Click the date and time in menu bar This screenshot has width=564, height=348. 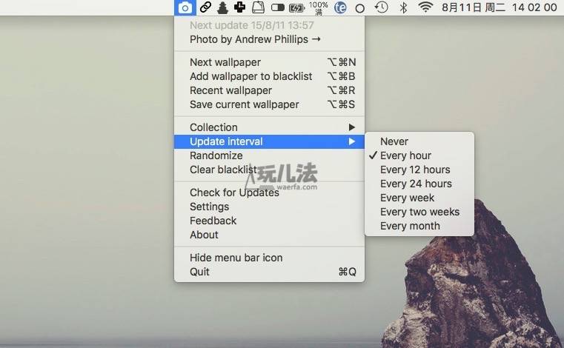500,7
